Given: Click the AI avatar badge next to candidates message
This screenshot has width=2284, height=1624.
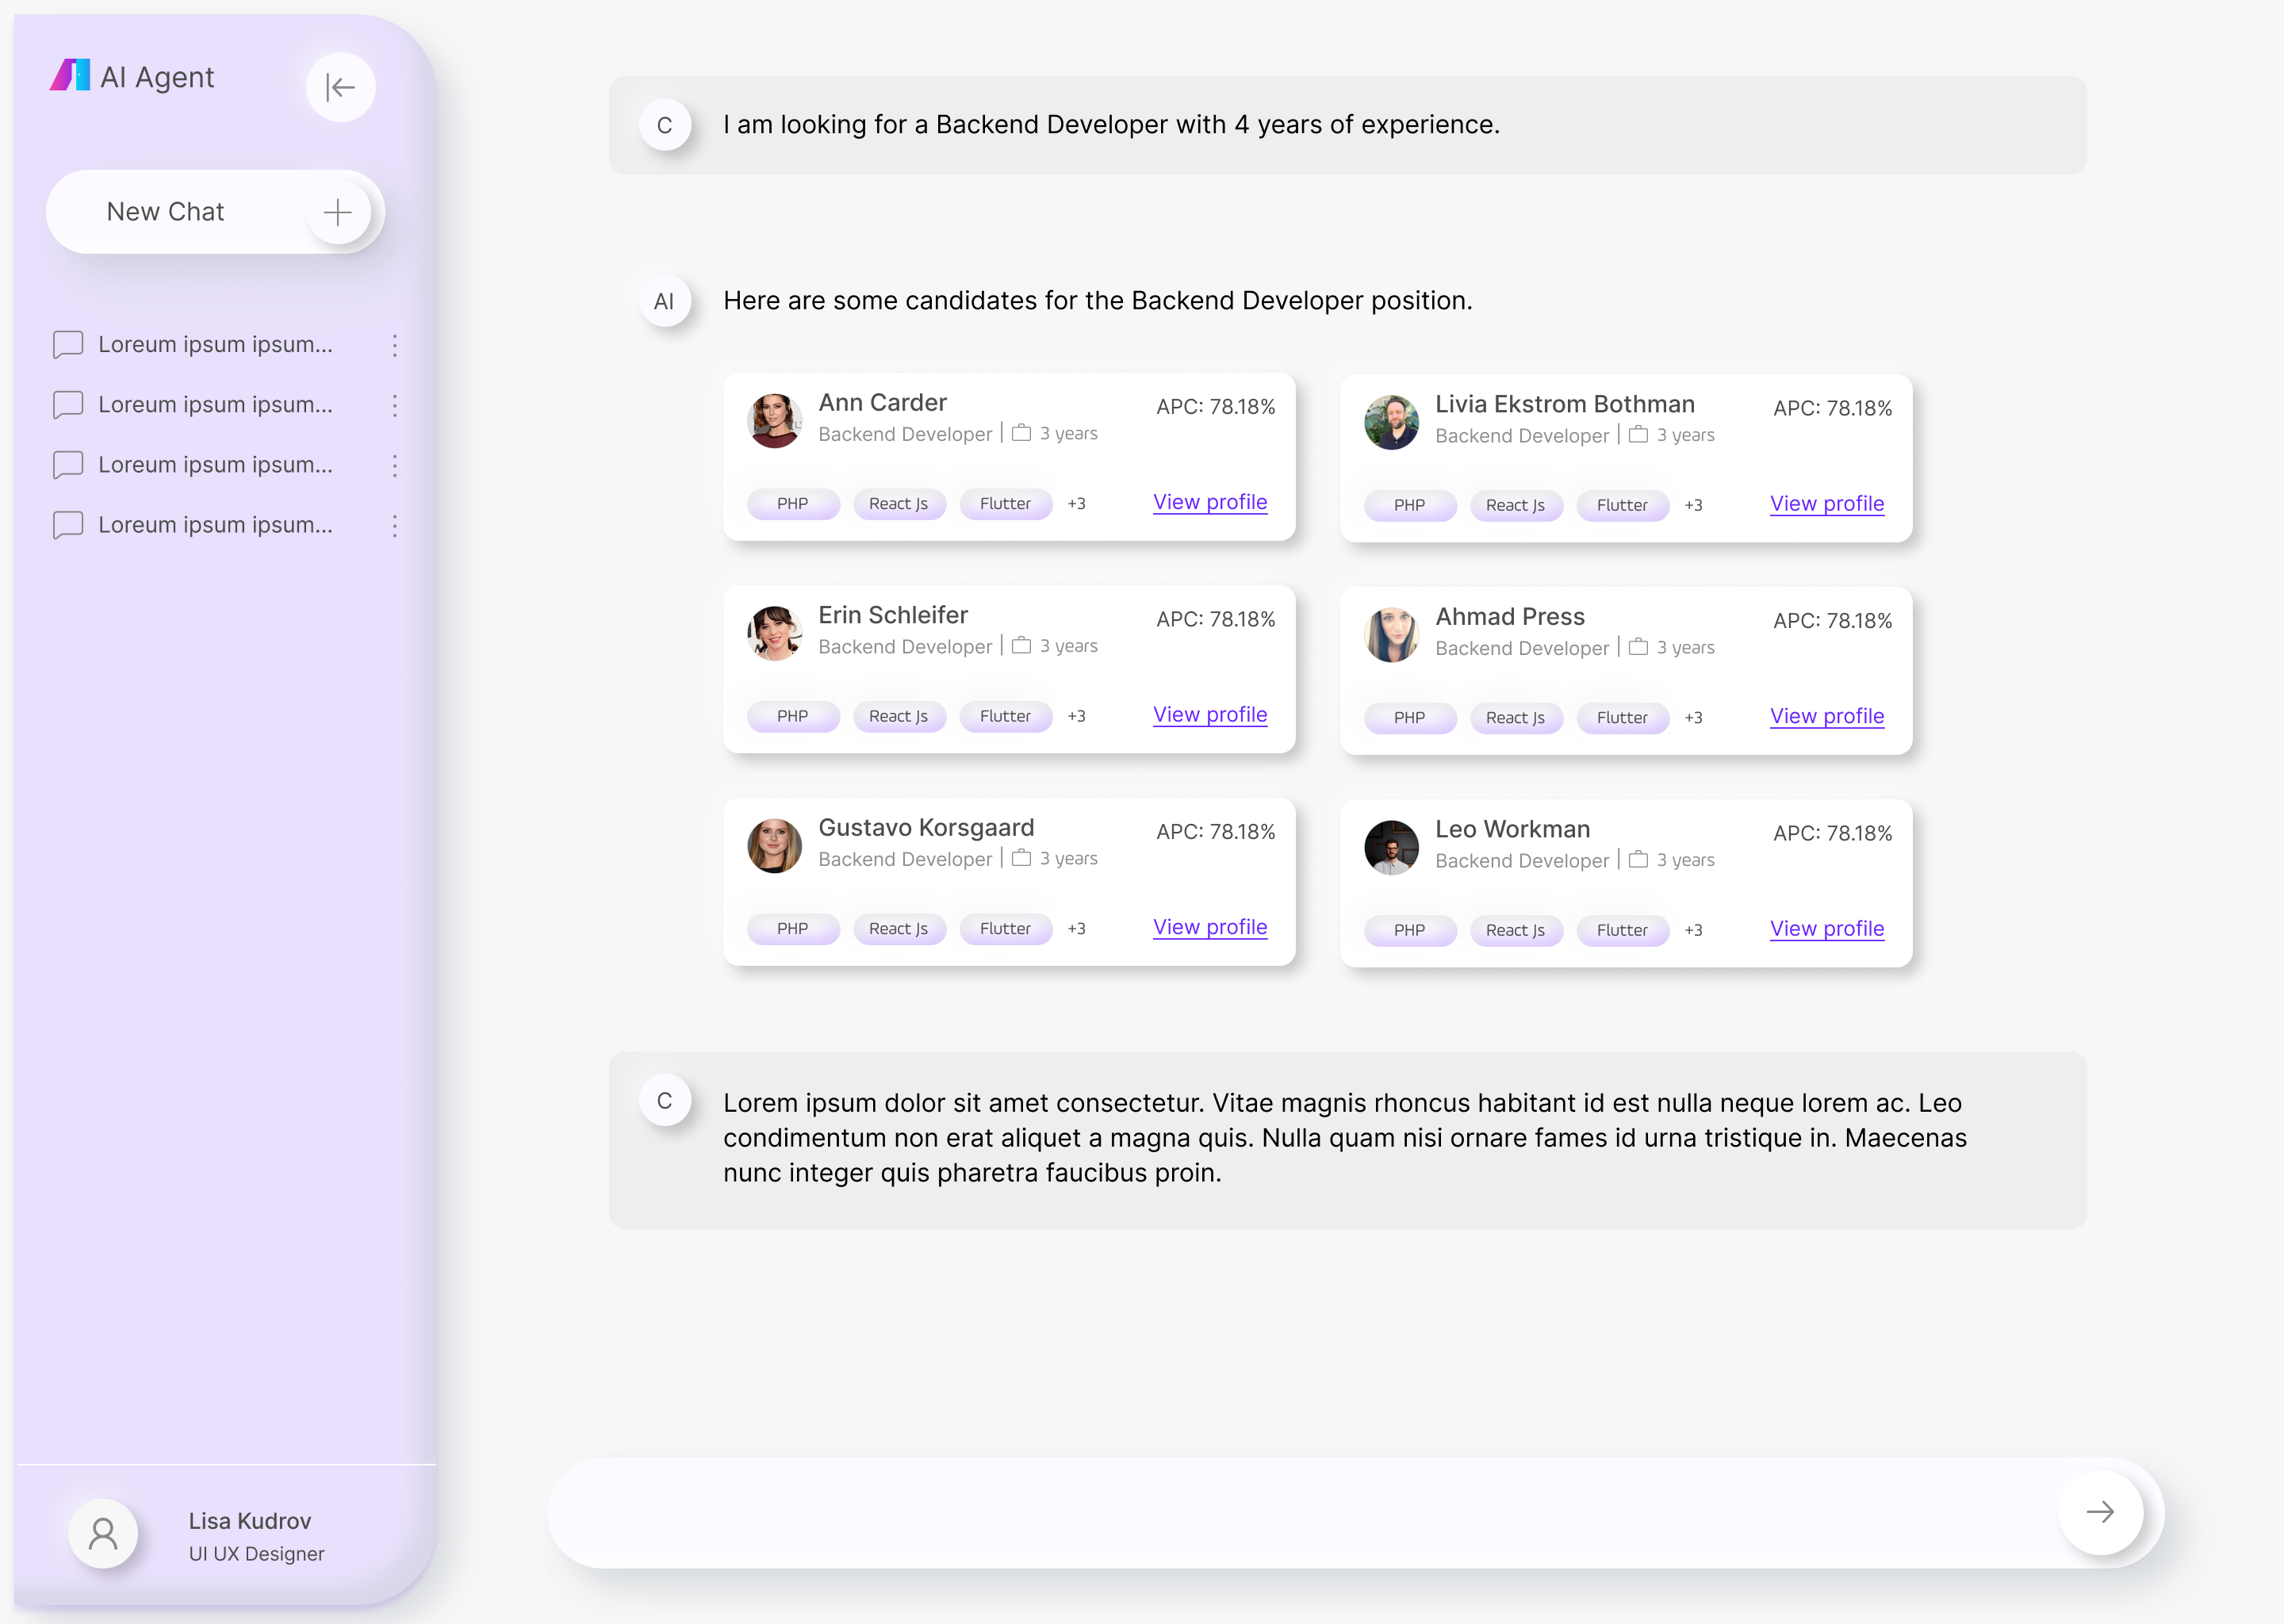Looking at the screenshot, I should click(x=665, y=300).
